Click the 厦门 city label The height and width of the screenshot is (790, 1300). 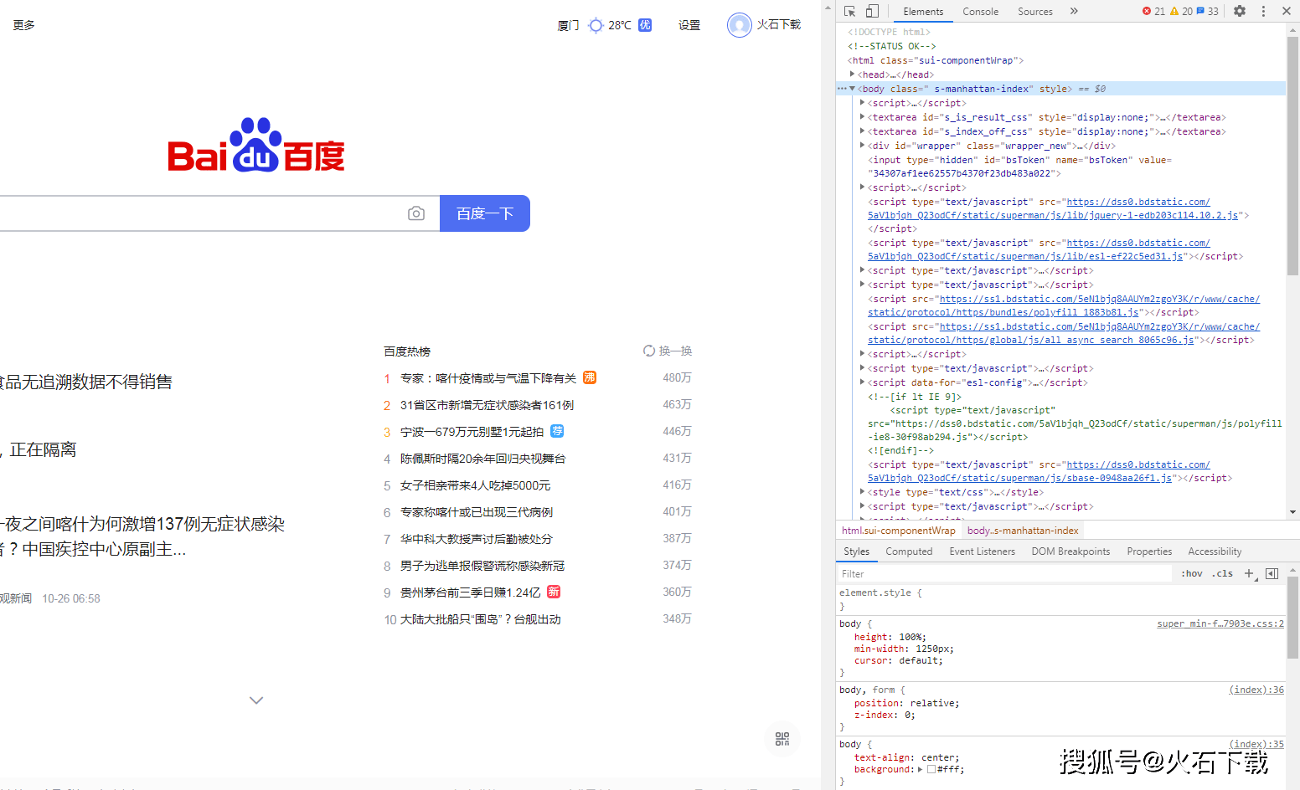coord(568,25)
